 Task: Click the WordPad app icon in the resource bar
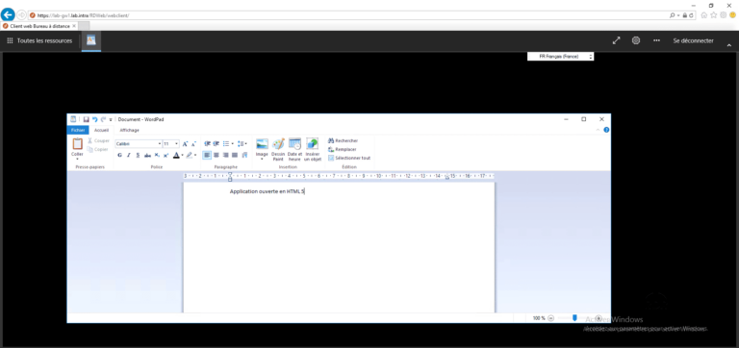(x=91, y=40)
